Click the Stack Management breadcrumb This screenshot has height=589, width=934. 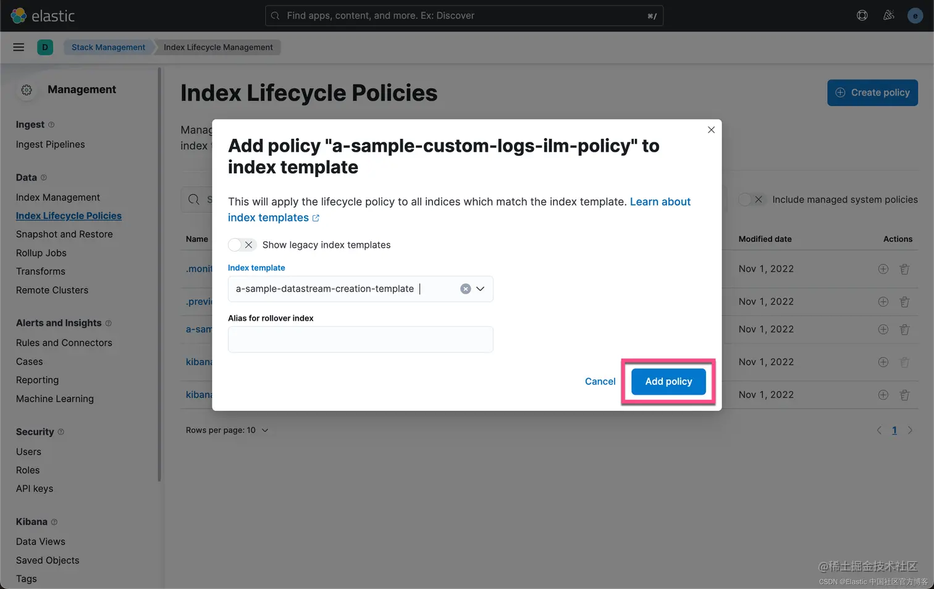(108, 47)
